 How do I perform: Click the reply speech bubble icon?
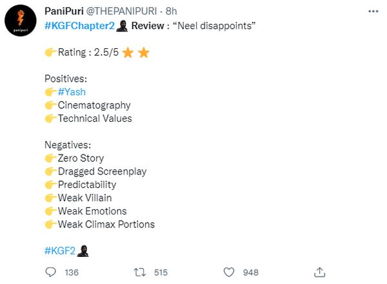pyautogui.click(x=50, y=272)
